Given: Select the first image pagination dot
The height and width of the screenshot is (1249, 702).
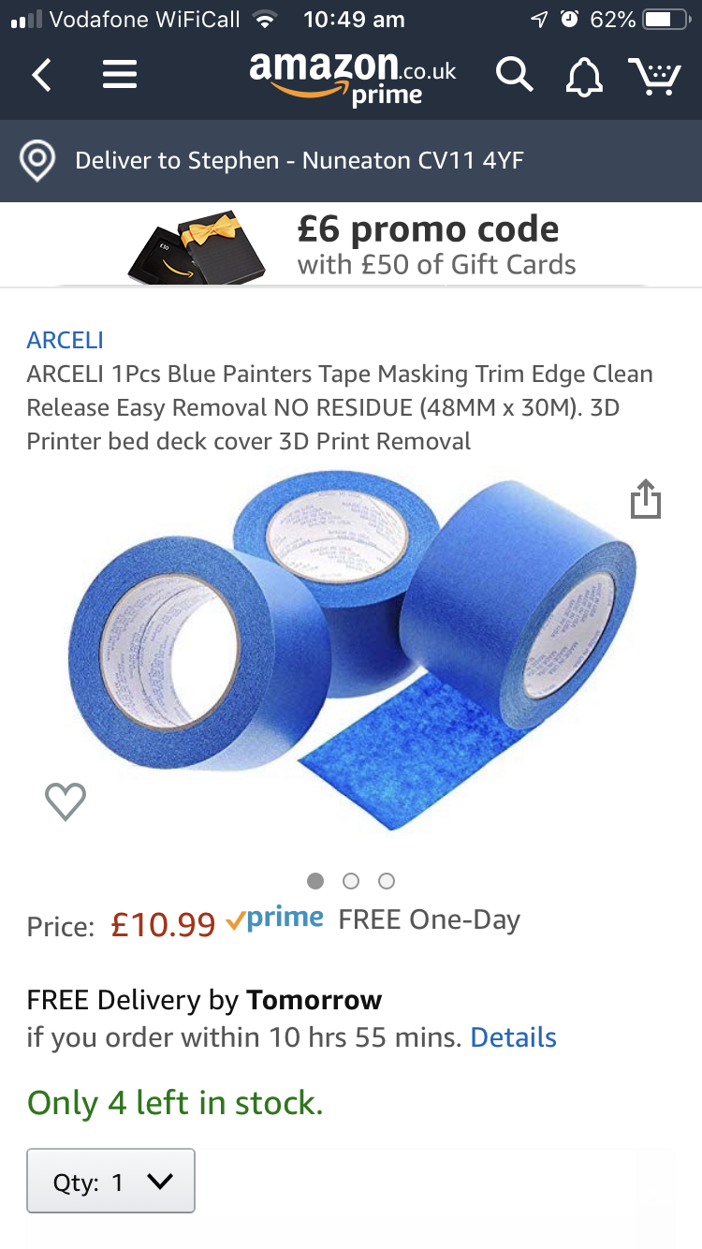Looking at the screenshot, I should (x=315, y=881).
